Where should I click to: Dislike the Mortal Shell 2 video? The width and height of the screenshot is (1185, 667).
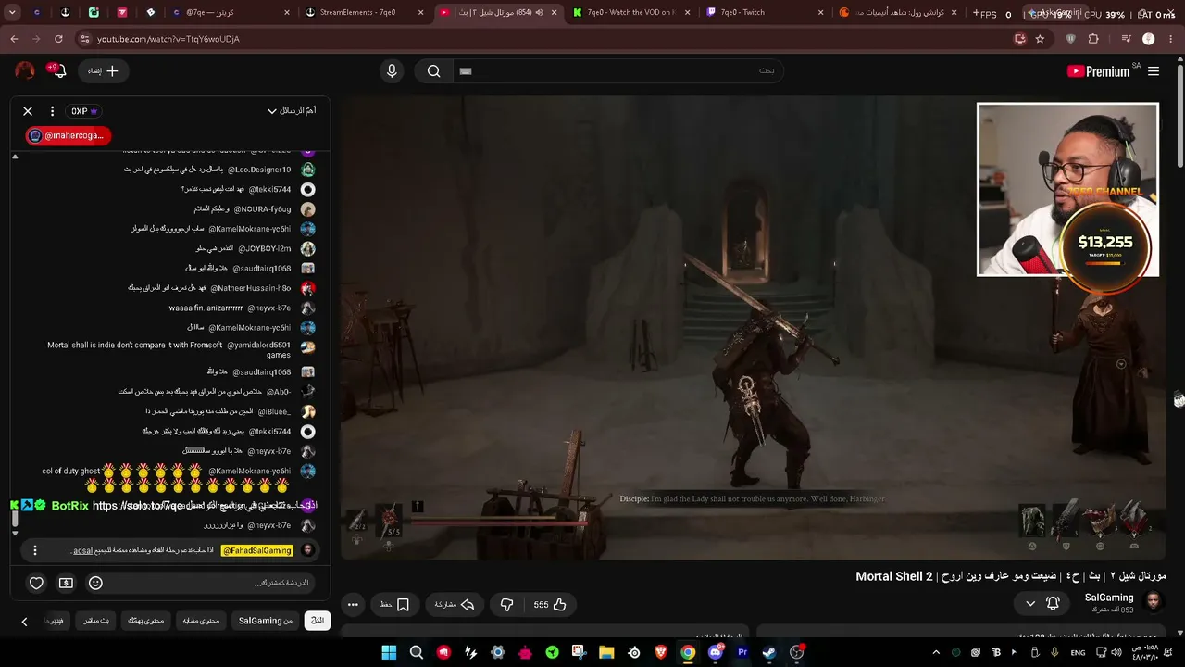point(506,605)
